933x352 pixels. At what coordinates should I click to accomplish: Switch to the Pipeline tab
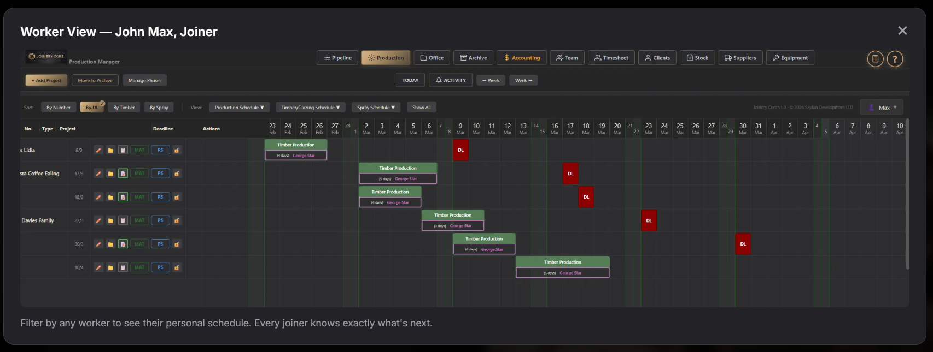click(x=337, y=58)
